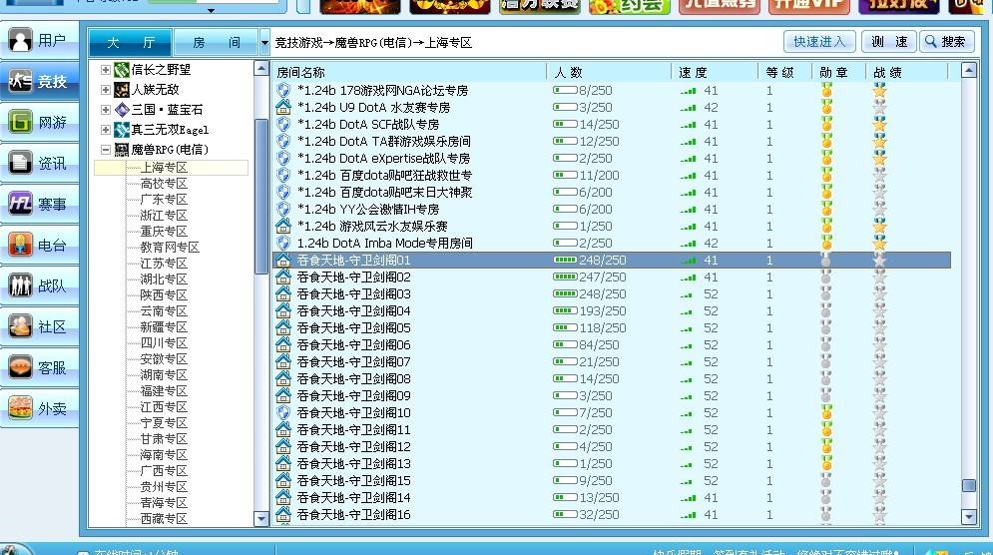Expand the 真三无双Eagel tree node

click(106, 130)
